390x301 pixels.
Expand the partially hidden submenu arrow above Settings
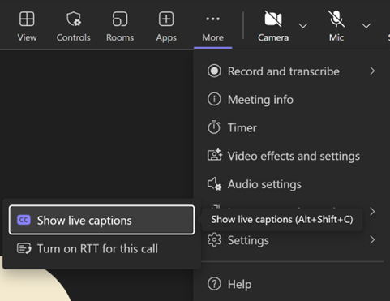pyautogui.click(x=372, y=211)
